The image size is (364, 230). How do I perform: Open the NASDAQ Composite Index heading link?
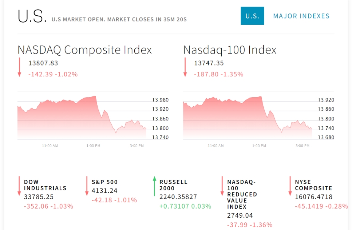tap(85, 50)
